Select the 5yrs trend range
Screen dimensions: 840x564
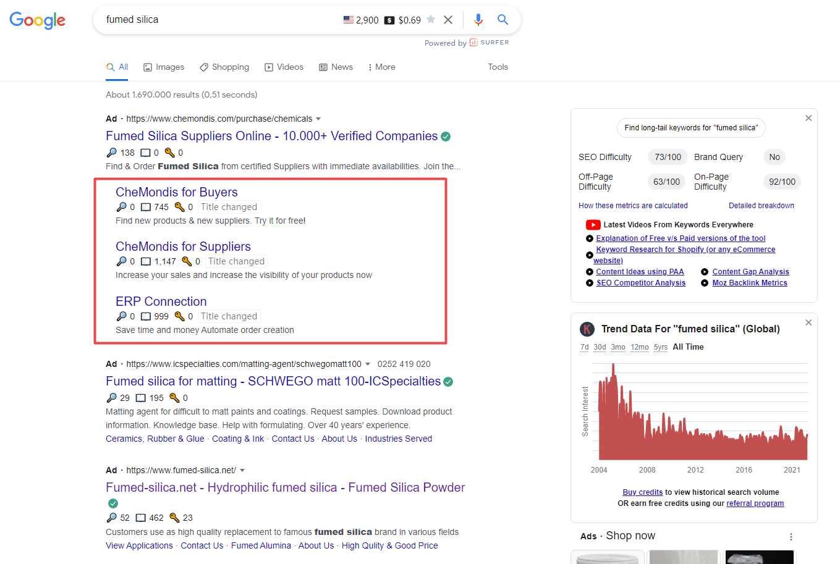(x=661, y=347)
